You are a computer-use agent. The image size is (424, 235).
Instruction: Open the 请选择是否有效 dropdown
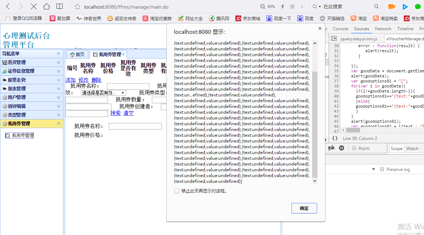[104, 93]
